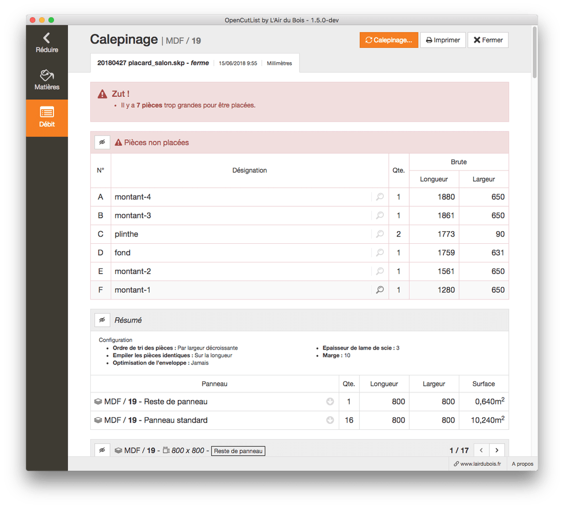Click the Reste de panneau badge

[x=238, y=451]
